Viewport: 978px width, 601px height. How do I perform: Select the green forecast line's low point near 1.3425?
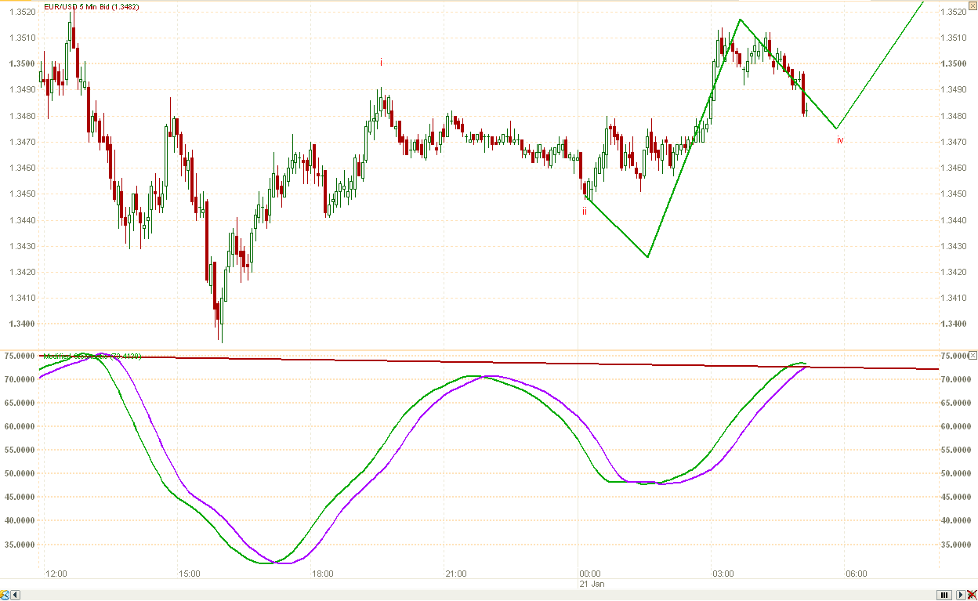[647, 256]
